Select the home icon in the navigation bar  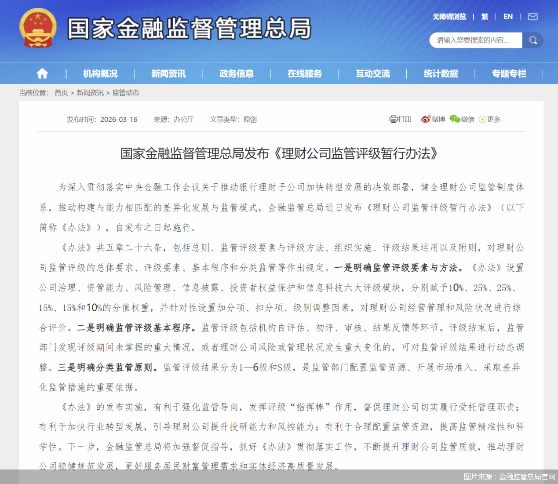coord(42,73)
